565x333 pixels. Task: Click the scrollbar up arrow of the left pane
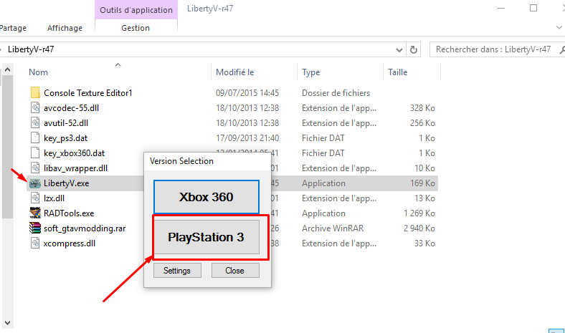click(x=8, y=70)
